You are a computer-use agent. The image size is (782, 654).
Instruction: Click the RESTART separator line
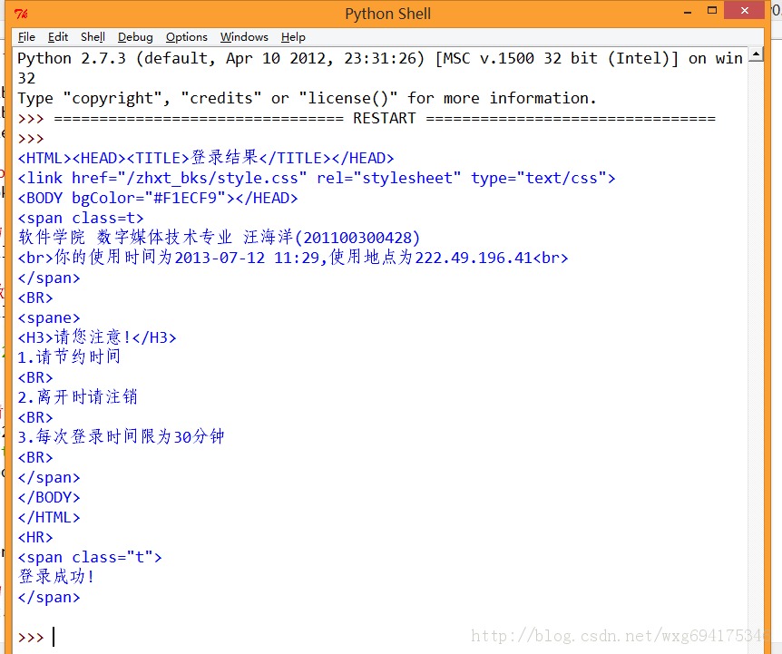[x=384, y=118]
